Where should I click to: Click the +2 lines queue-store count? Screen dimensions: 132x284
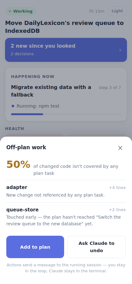(117, 210)
